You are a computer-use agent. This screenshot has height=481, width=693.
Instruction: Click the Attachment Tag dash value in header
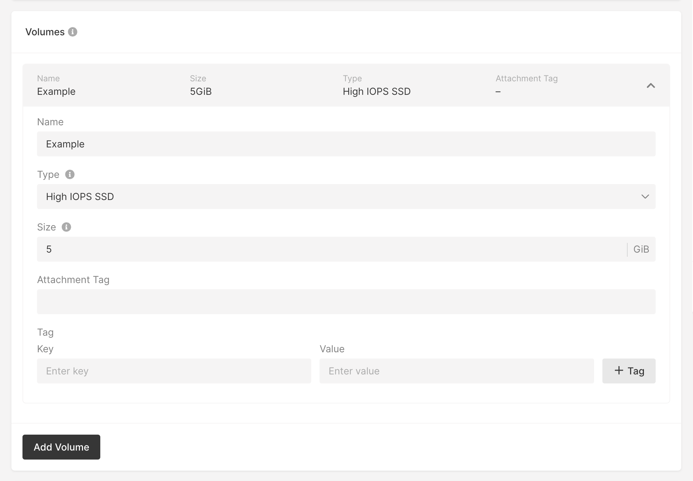pos(498,92)
